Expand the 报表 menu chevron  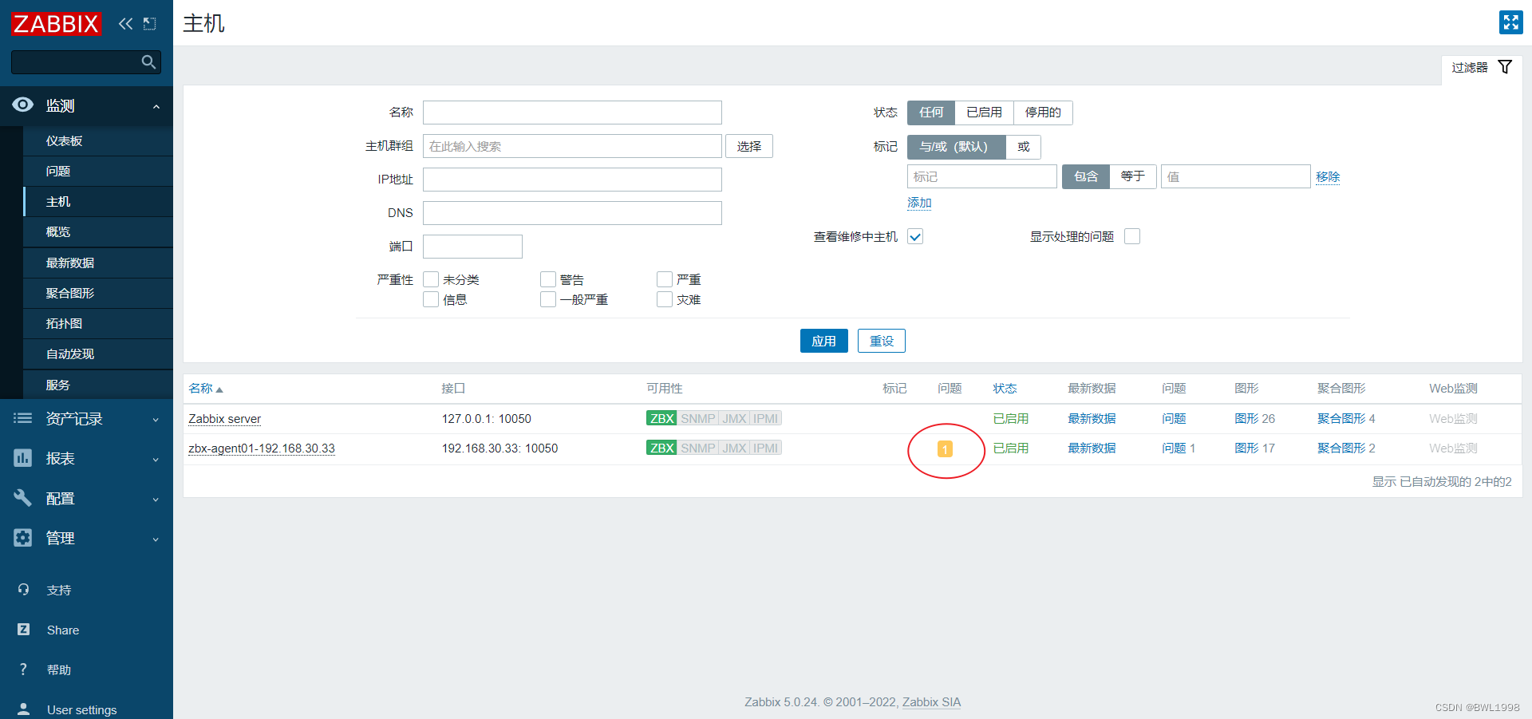click(x=156, y=460)
